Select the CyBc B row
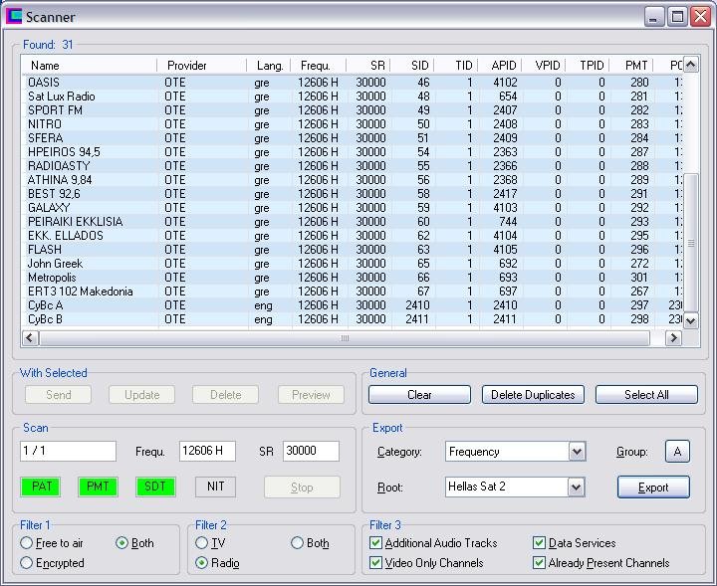The image size is (717, 586). 353,319
